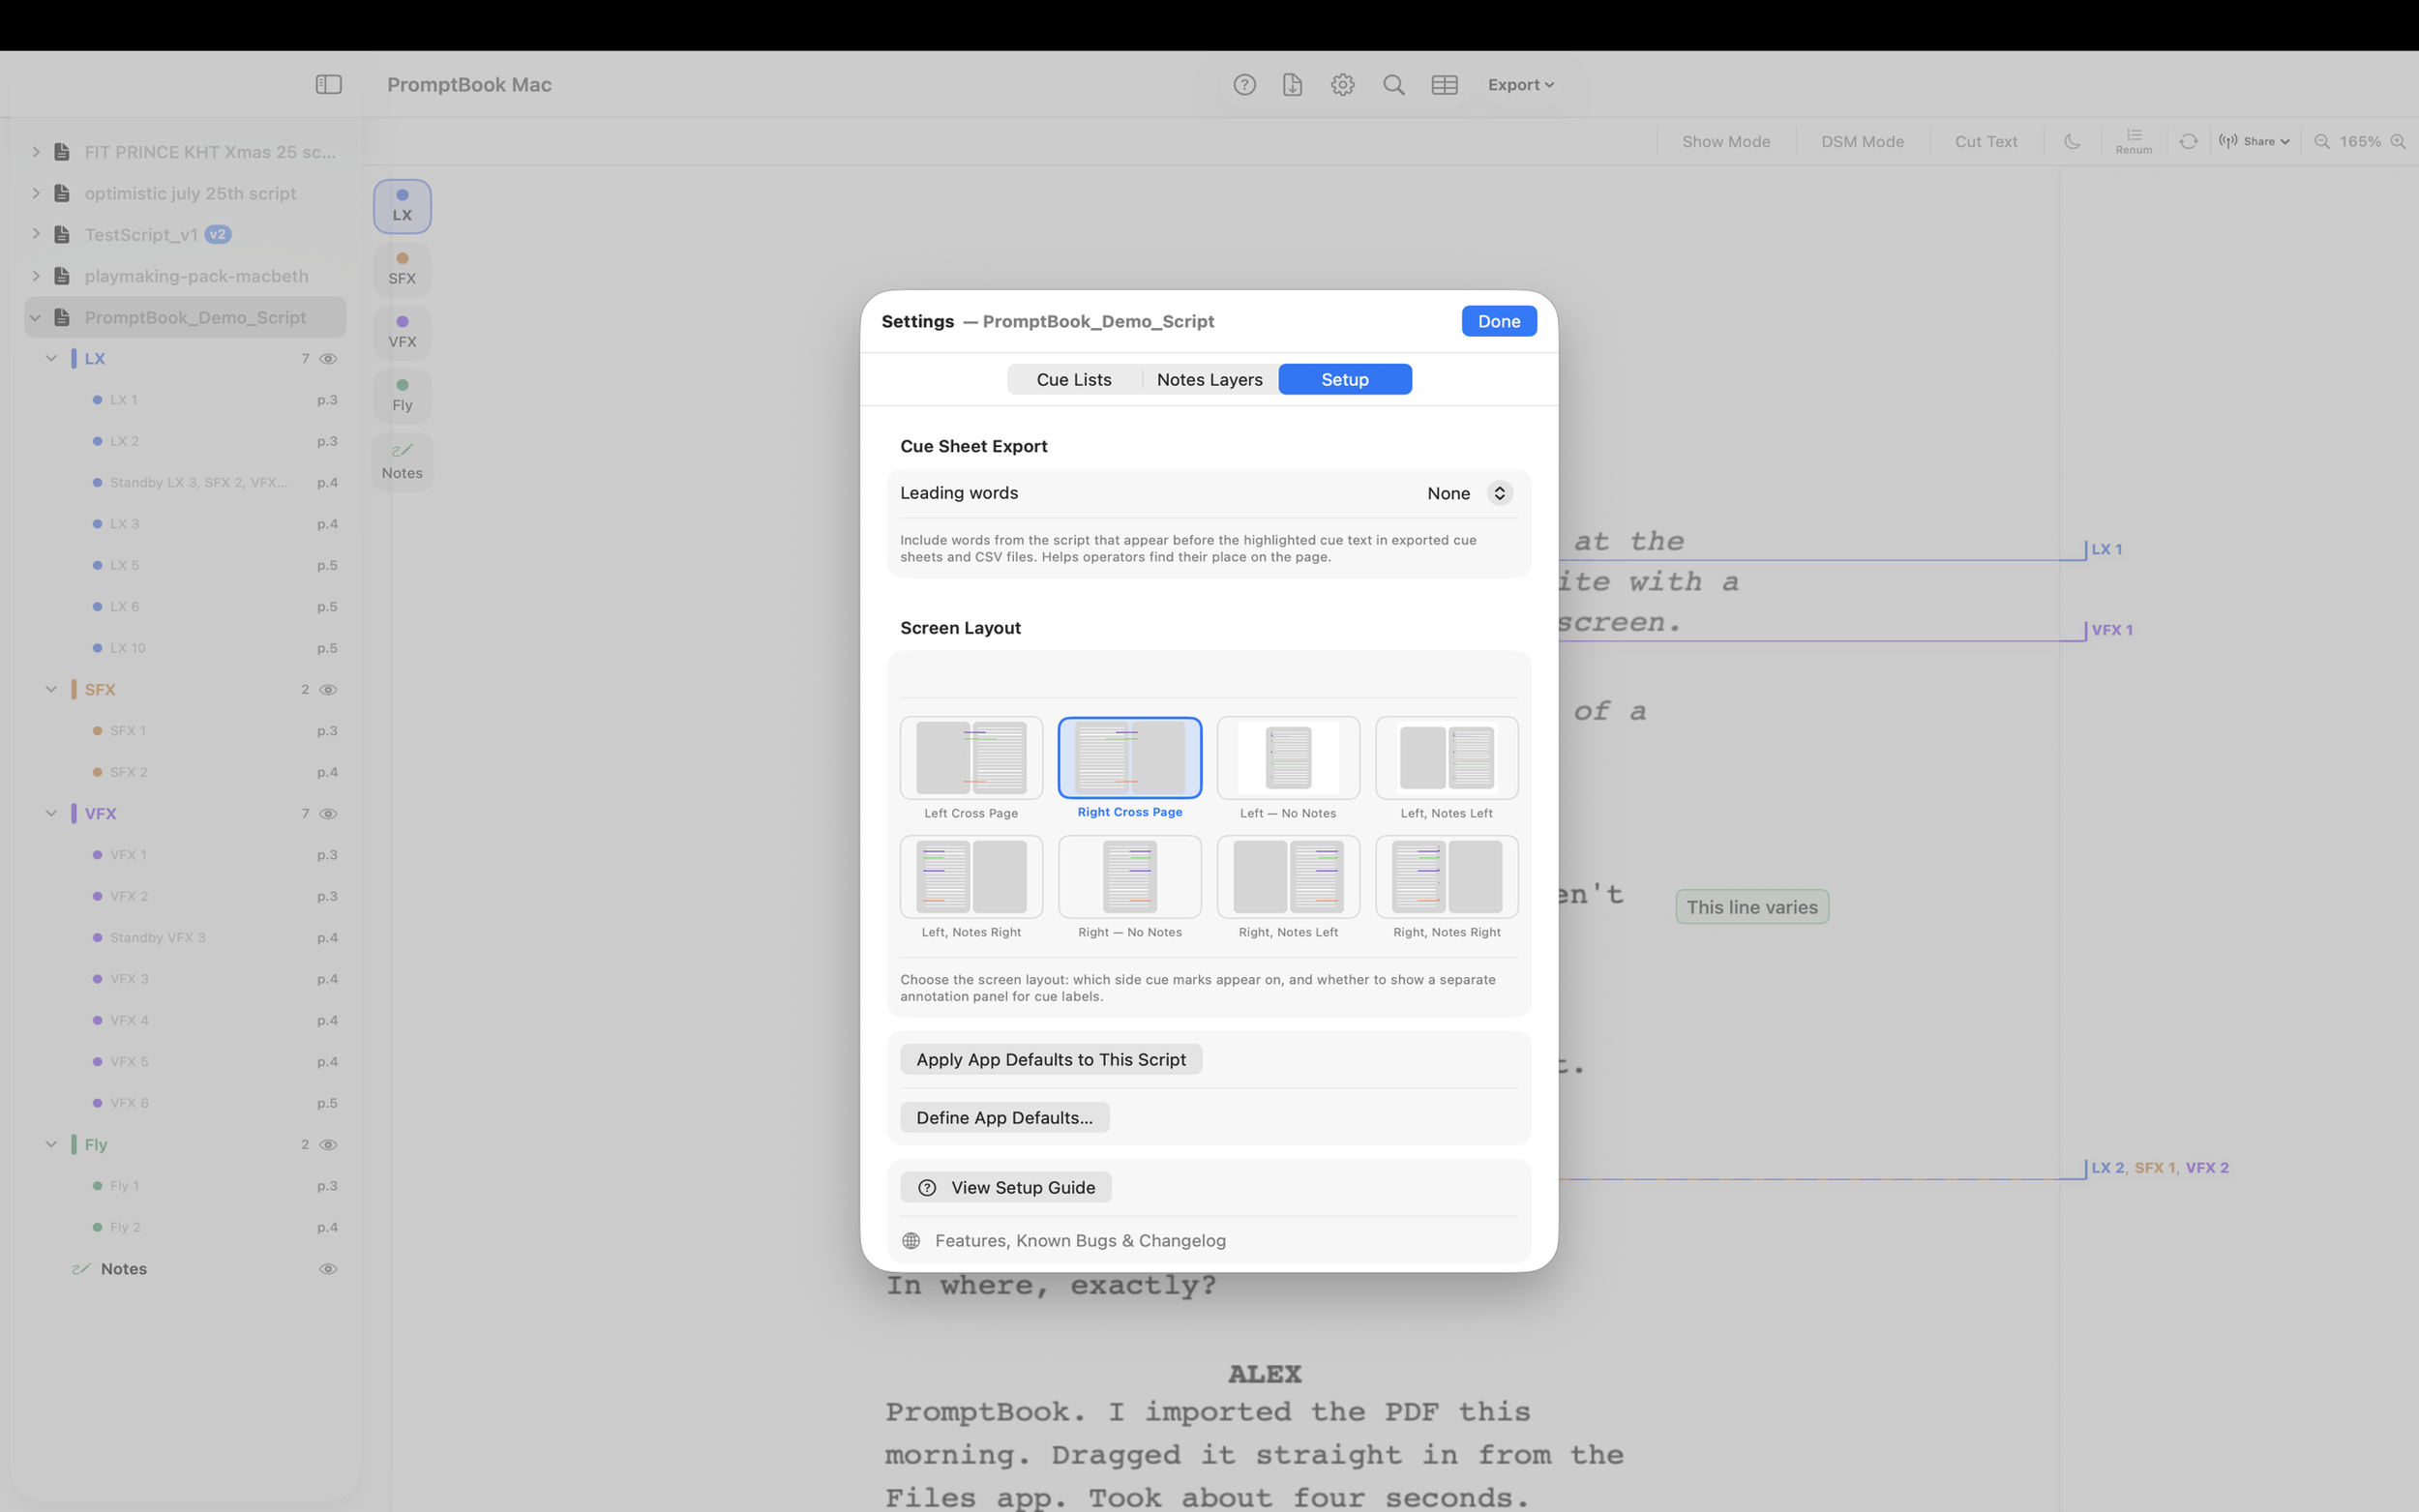Click Done to close Settings
Viewport: 2419px width, 1512px height.
tap(1498, 321)
